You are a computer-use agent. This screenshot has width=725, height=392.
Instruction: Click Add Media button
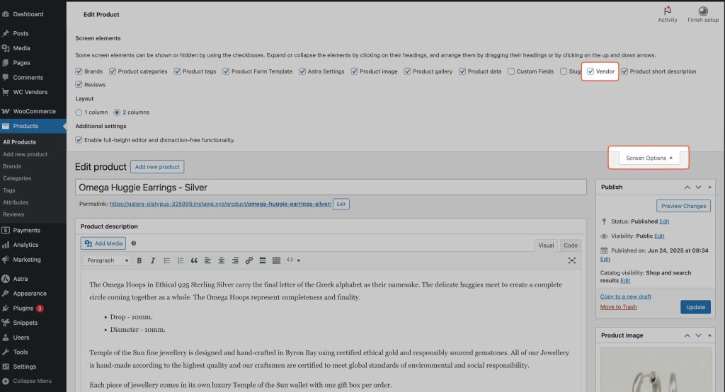pos(103,243)
